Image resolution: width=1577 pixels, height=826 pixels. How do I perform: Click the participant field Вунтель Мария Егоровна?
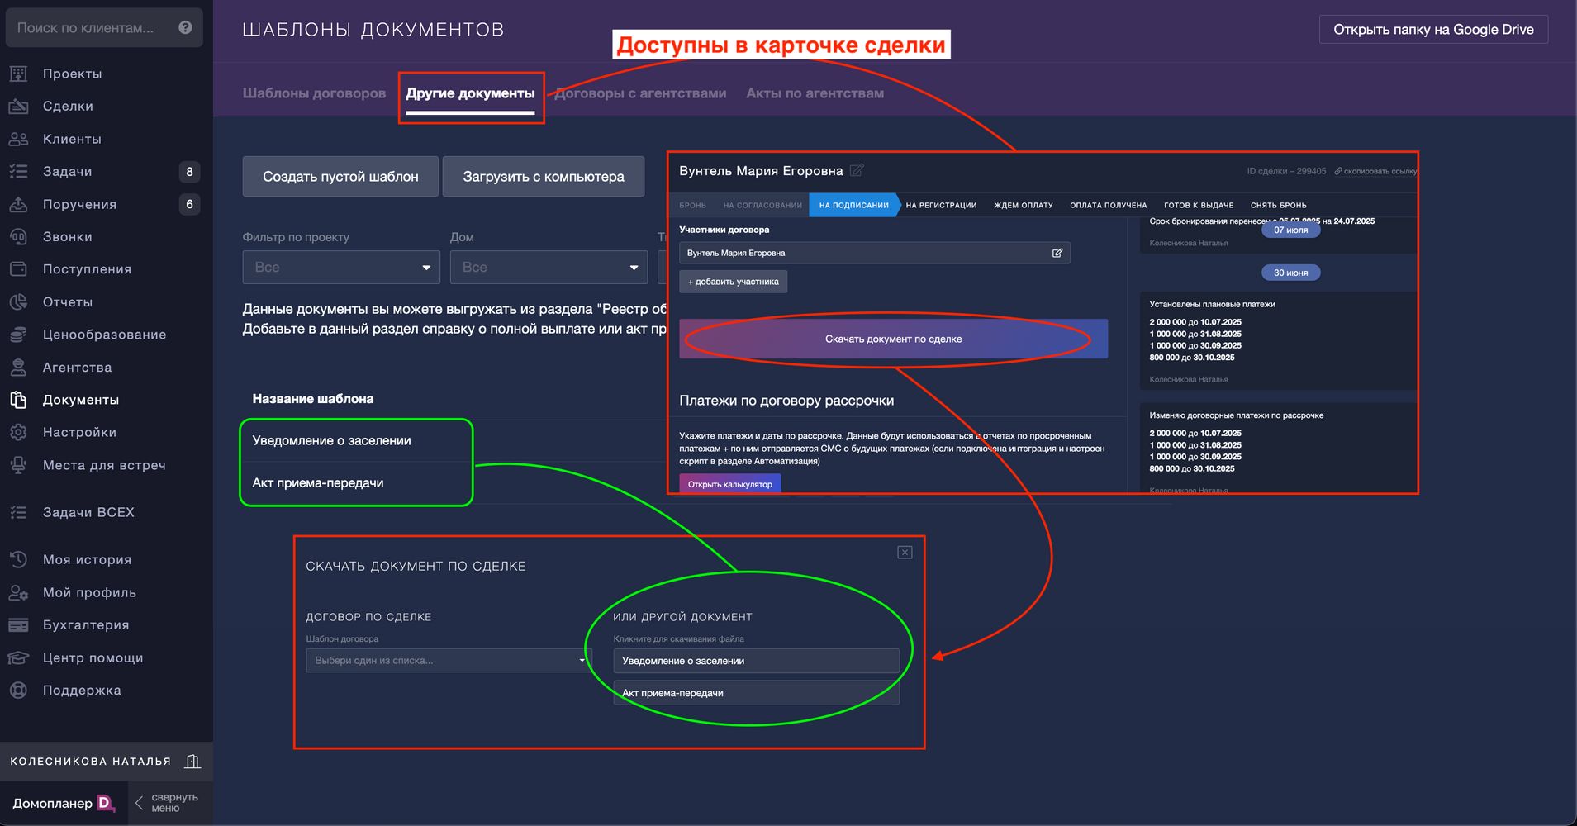[x=875, y=253]
